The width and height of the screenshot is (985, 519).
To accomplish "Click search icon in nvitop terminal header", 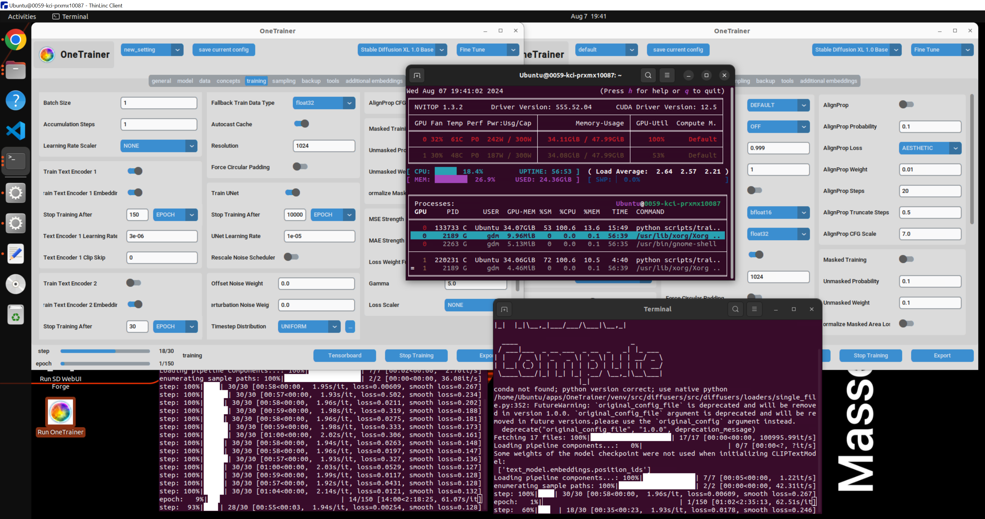I will [x=648, y=75].
